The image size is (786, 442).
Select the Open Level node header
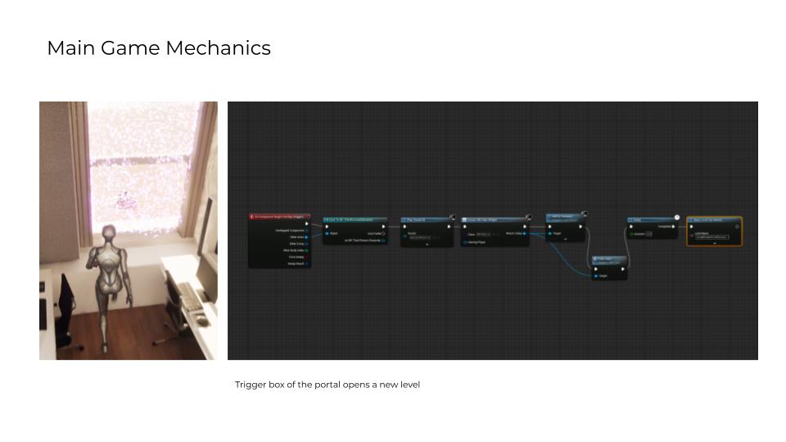(x=714, y=219)
